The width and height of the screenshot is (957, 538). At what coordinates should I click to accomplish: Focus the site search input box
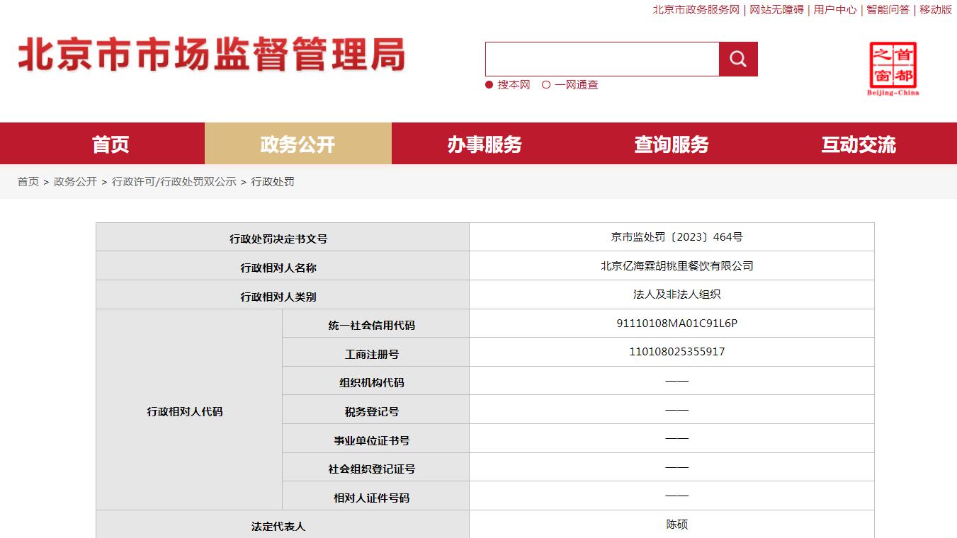[x=602, y=59]
